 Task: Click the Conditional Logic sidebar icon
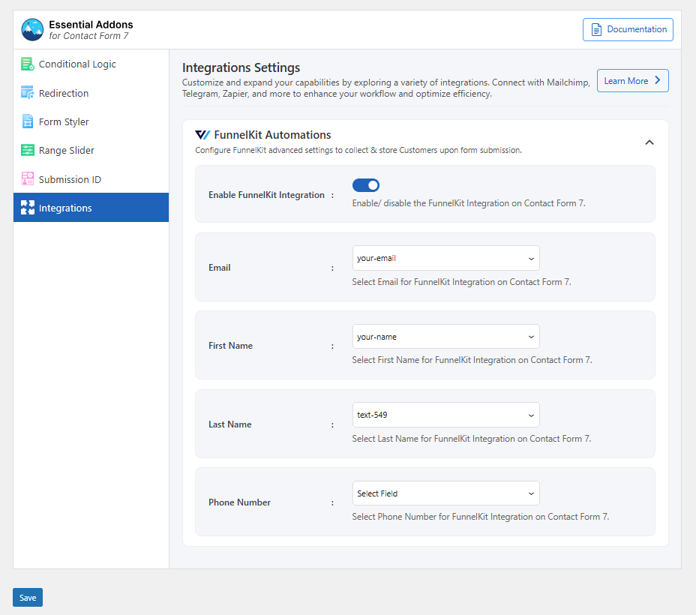[x=28, y=64]
